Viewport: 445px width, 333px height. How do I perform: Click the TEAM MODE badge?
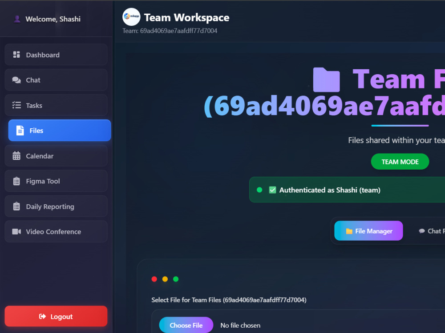[400, 162]
